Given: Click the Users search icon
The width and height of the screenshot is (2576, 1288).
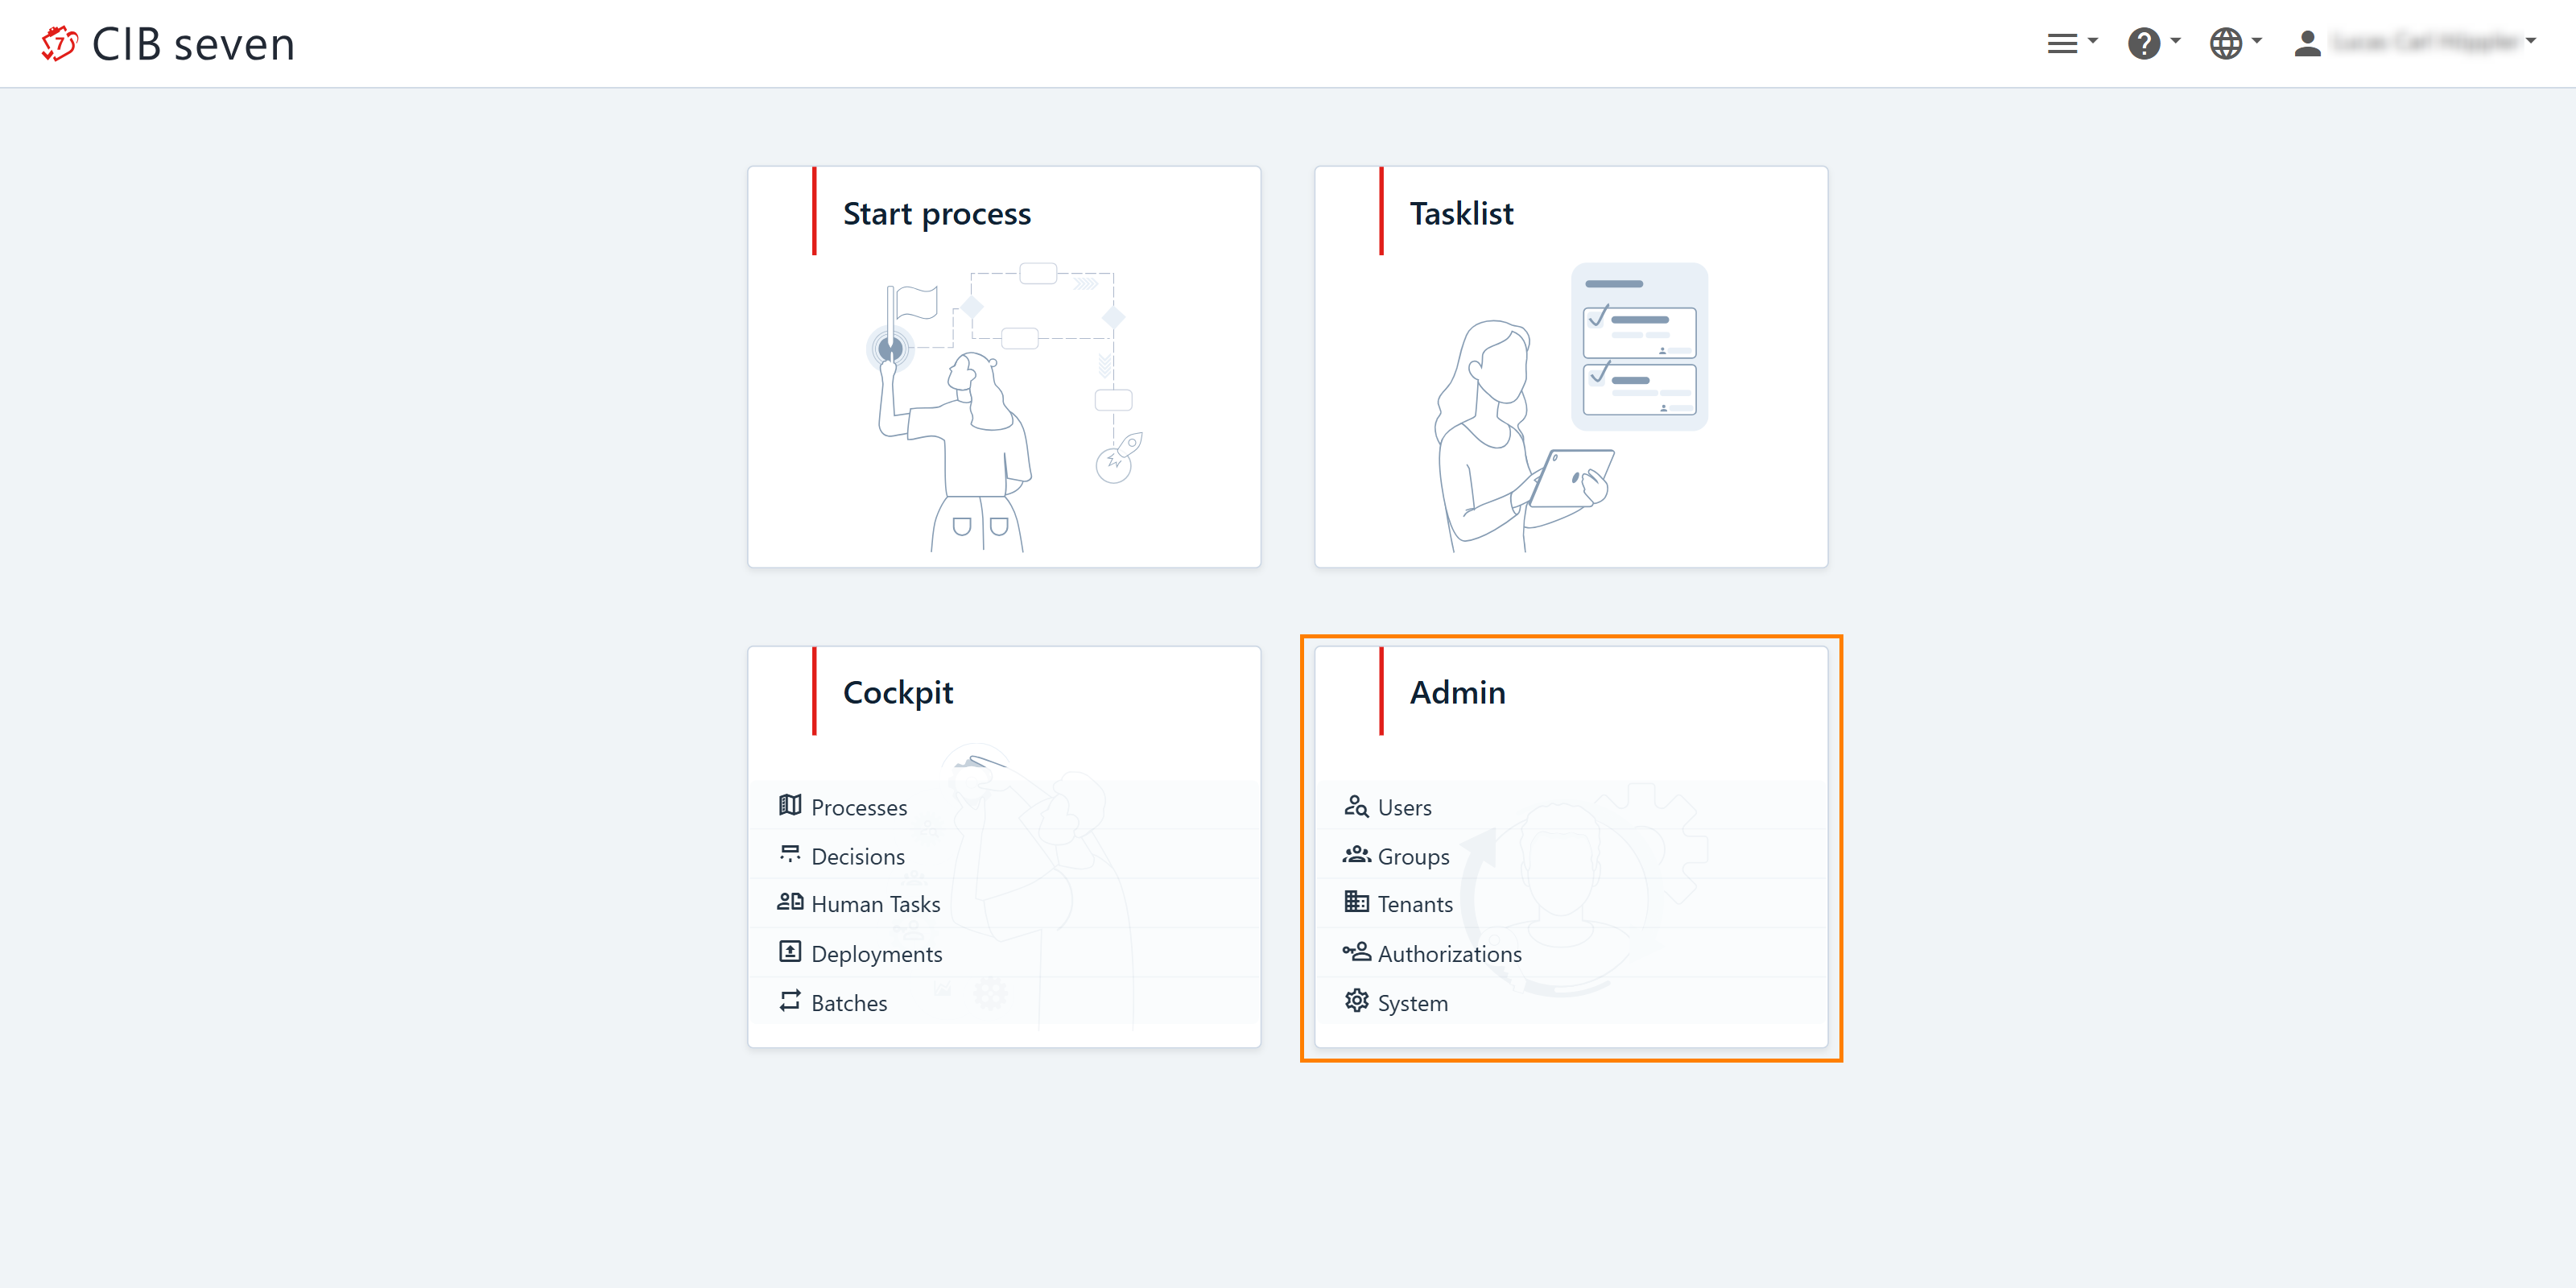Looking at the screenshot, I should 1356,805.
